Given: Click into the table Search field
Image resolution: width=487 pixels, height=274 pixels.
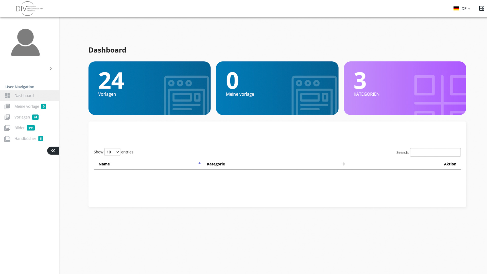Looking at the screenshot, I should (435, 152).
